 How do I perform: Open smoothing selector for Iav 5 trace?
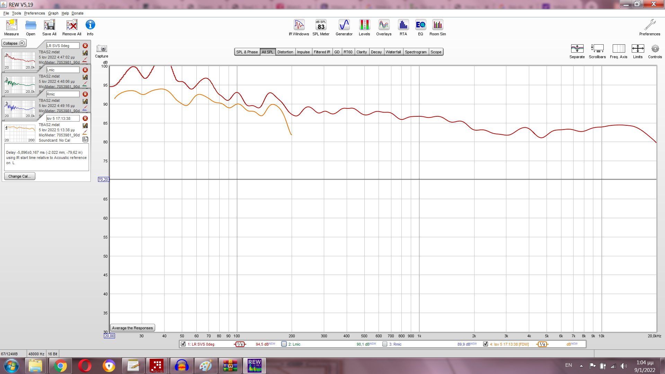[542, 344]
